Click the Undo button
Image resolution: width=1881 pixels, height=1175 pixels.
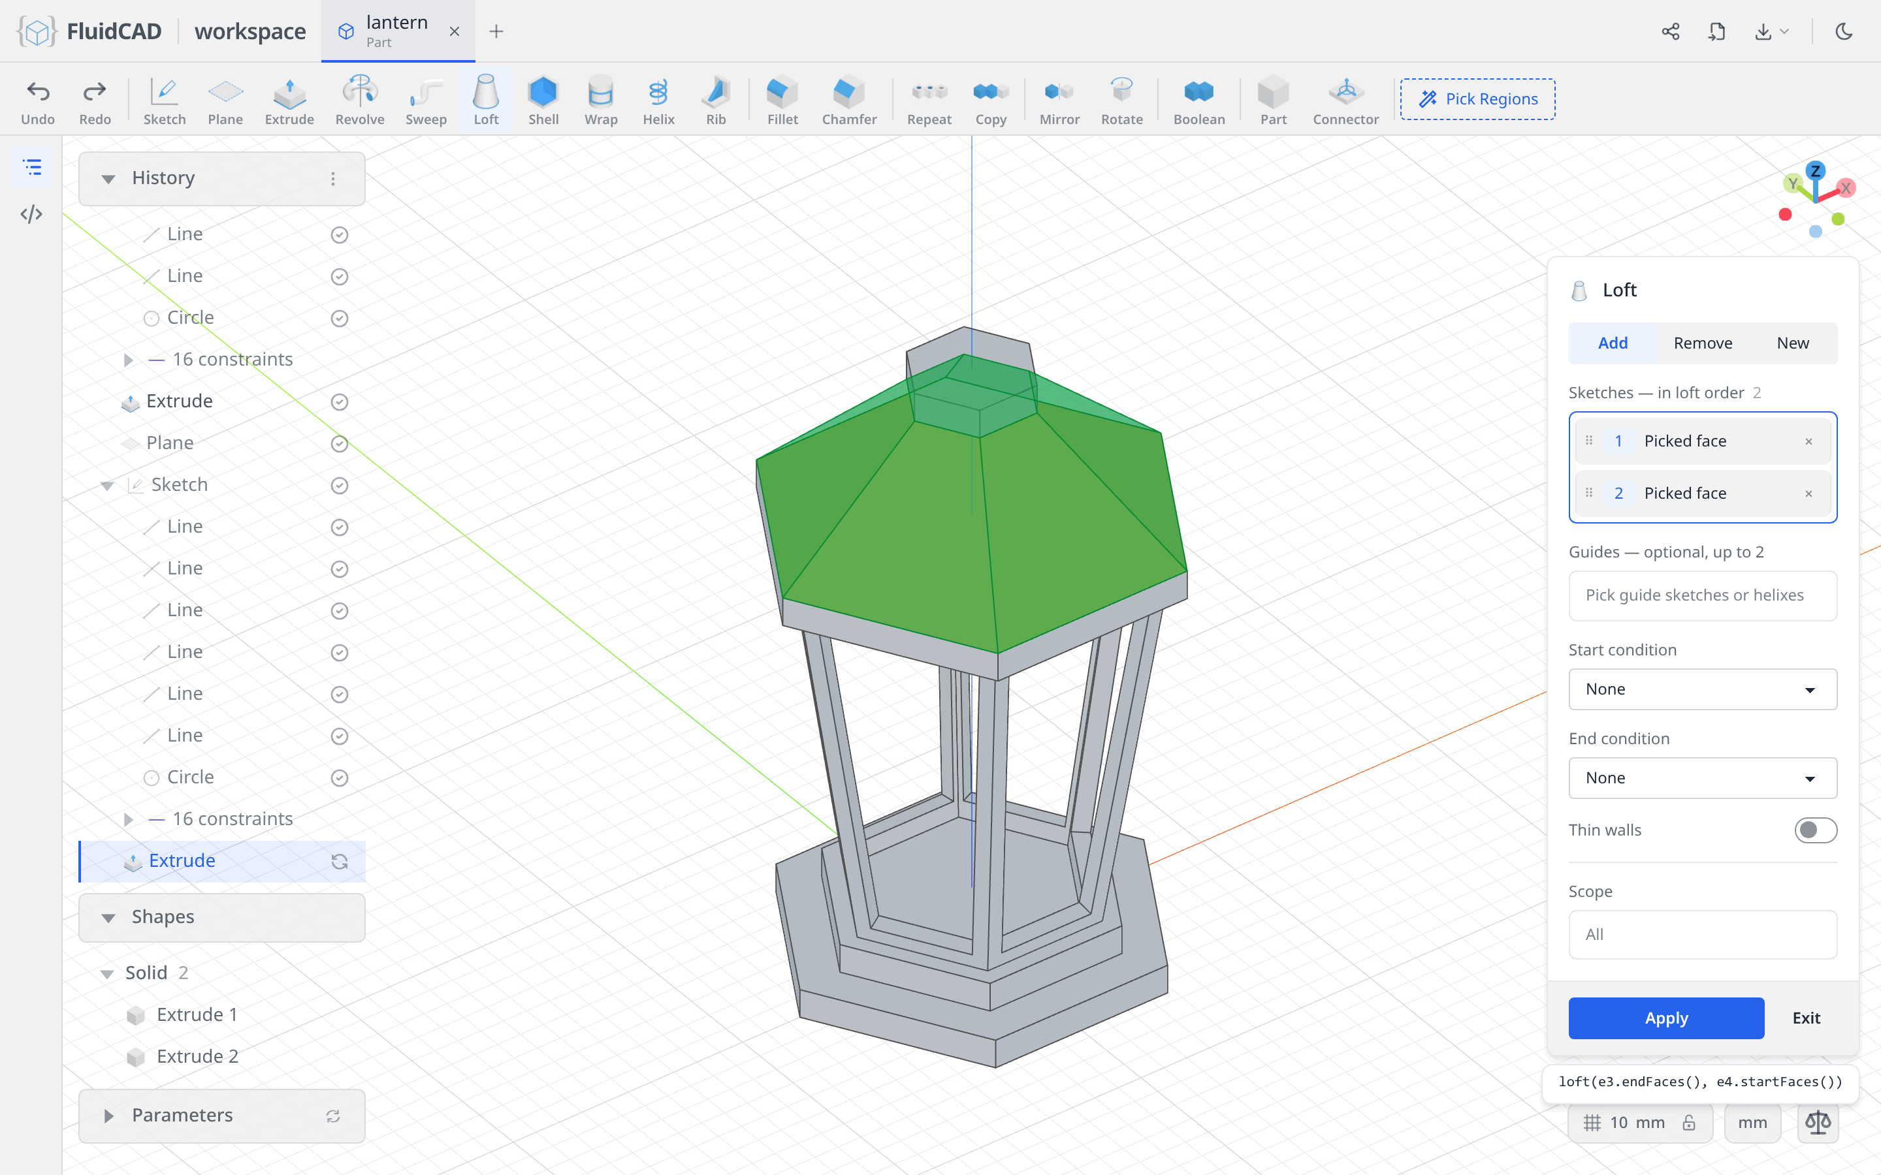click(38, 101)
